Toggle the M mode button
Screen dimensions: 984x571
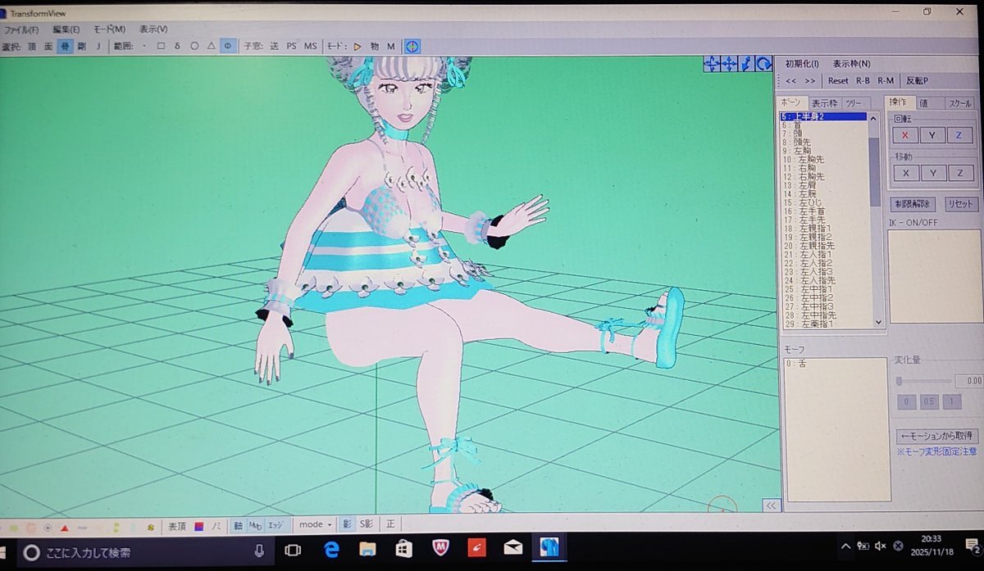point(391,46)
